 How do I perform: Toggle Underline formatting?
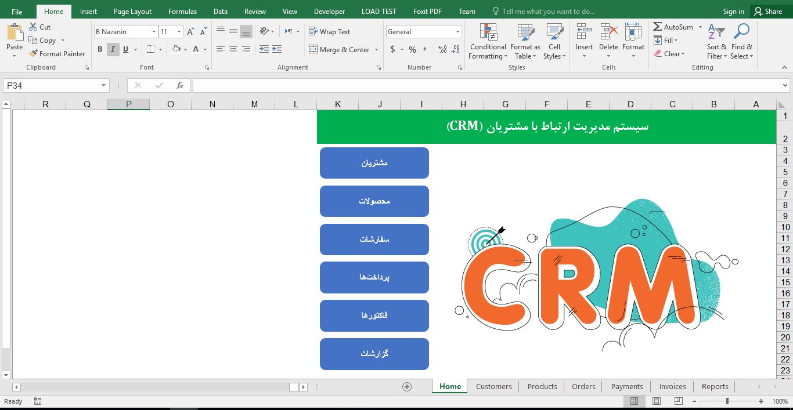(x=125, y=49)
